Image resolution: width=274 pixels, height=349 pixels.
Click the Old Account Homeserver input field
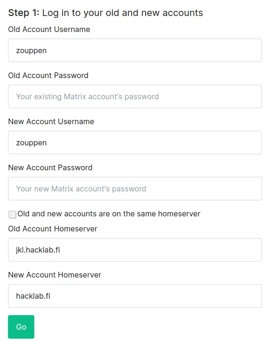point(135,250)
